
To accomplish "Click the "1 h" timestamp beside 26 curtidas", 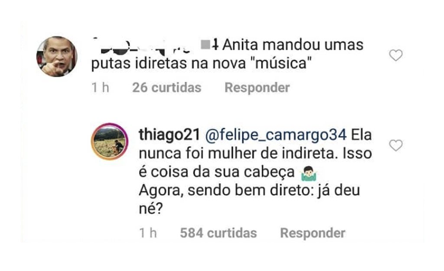I will [x=100, y=88].
